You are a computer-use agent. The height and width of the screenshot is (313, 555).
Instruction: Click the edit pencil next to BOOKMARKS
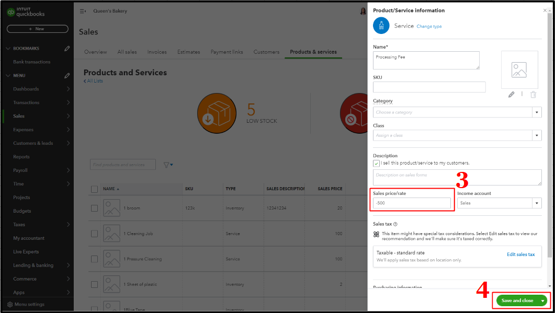click(67, 48)
